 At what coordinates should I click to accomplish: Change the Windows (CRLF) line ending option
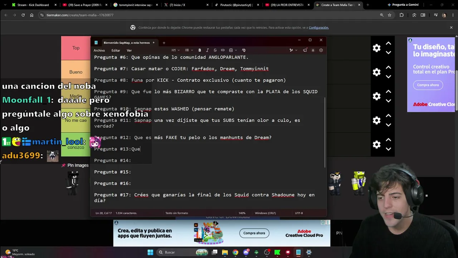[x=265, y=213]
